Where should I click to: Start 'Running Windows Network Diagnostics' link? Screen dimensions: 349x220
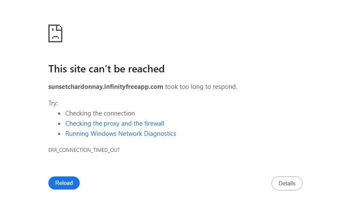[120, 134]
